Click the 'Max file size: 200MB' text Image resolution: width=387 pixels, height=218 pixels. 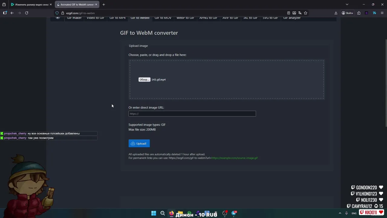click(142, 130)
